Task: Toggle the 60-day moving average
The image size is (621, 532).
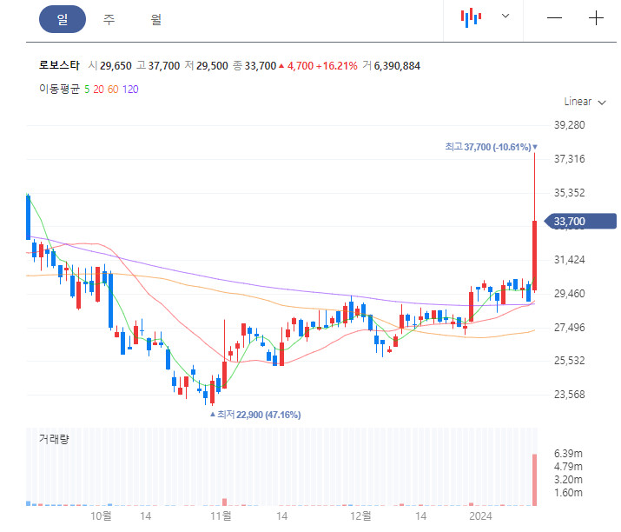Action: tap(113, 90)
